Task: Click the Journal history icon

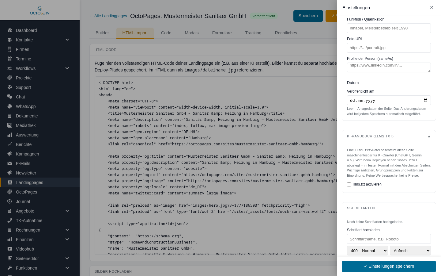Action: (x=10, y=201)
